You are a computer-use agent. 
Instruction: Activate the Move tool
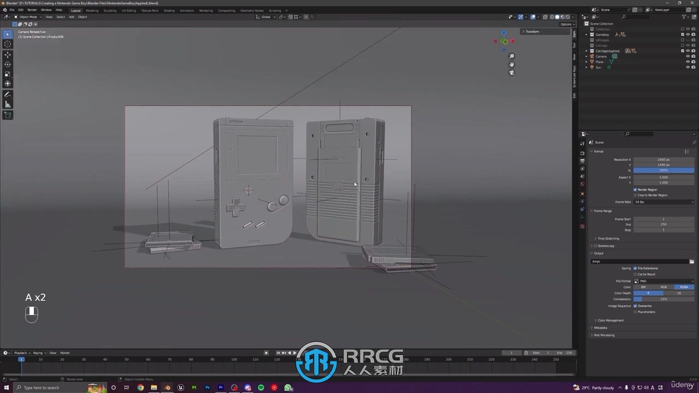(x=8, y=55)
